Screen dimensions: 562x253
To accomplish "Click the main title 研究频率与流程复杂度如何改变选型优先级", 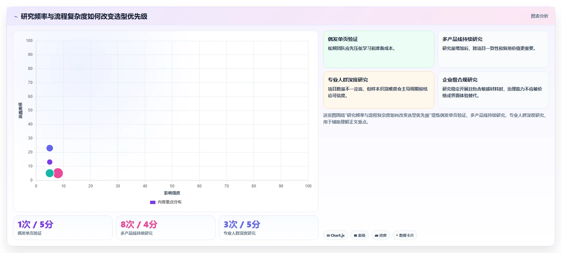I will (84, 16).
